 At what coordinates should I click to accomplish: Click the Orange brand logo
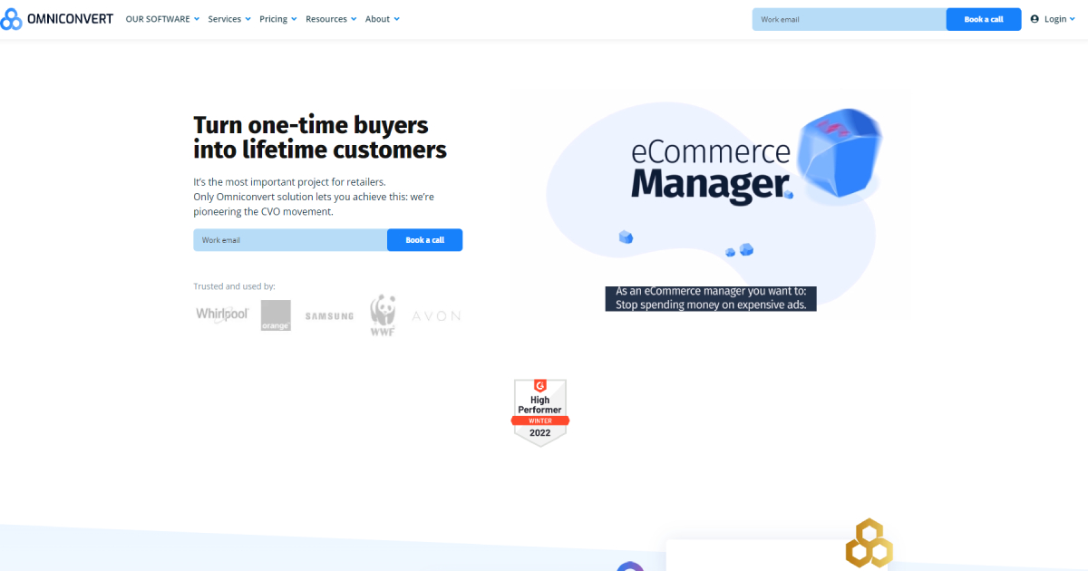pos(276,315)
